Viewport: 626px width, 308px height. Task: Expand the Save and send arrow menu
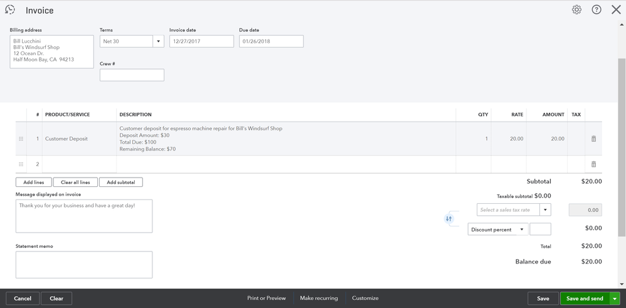pos(615,299)
